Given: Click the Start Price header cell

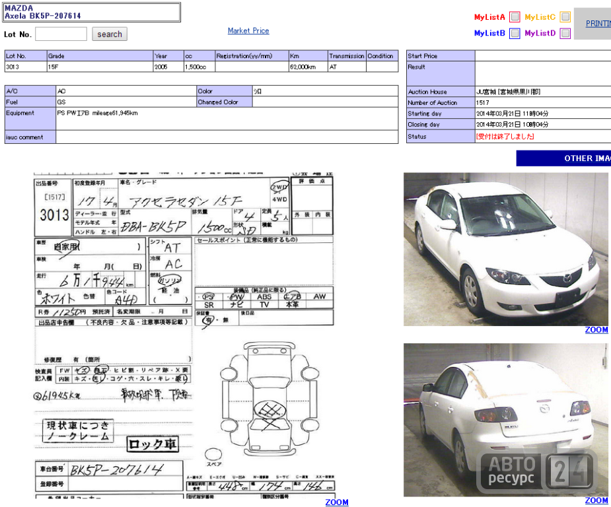Looking at the screenshot, I should tap(441, 55).
